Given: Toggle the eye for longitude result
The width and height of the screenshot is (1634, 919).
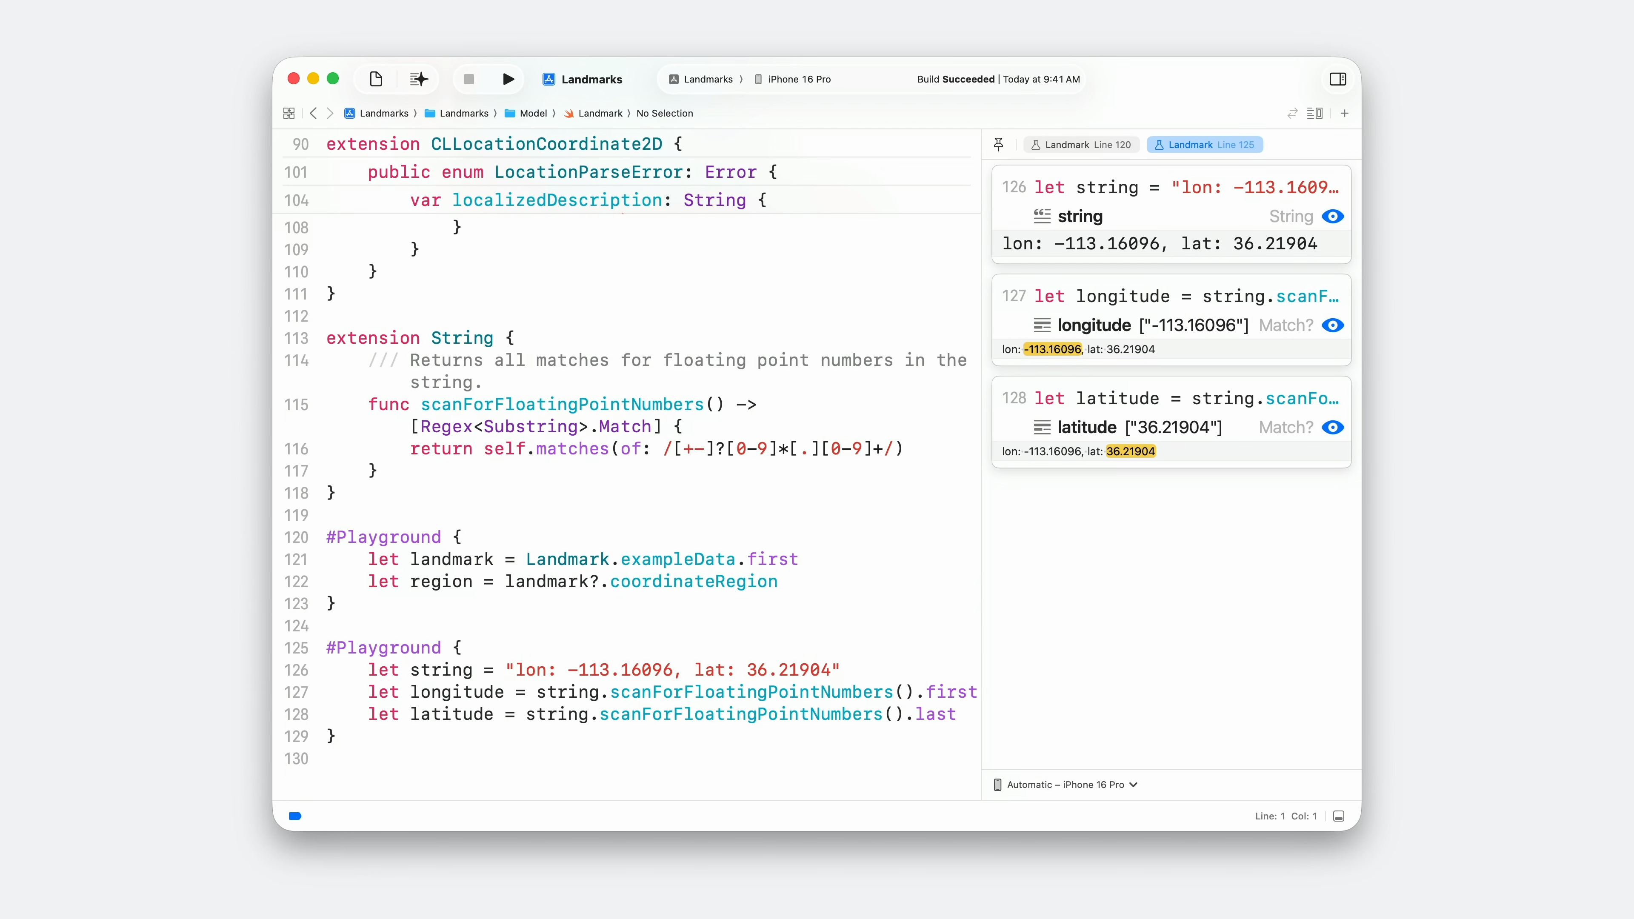Looking at the screenshot, I should (1332, 325).
